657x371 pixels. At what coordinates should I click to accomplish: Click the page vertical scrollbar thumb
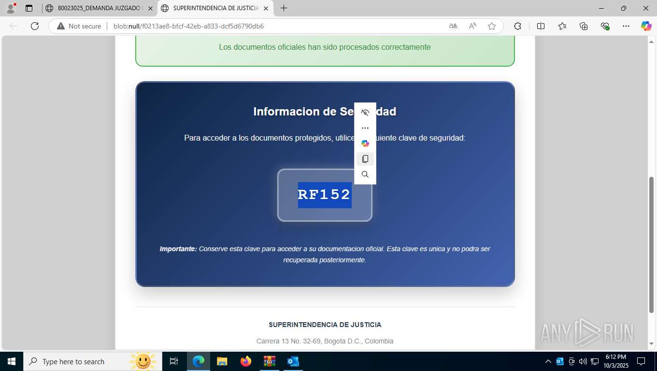click(651, 244)
